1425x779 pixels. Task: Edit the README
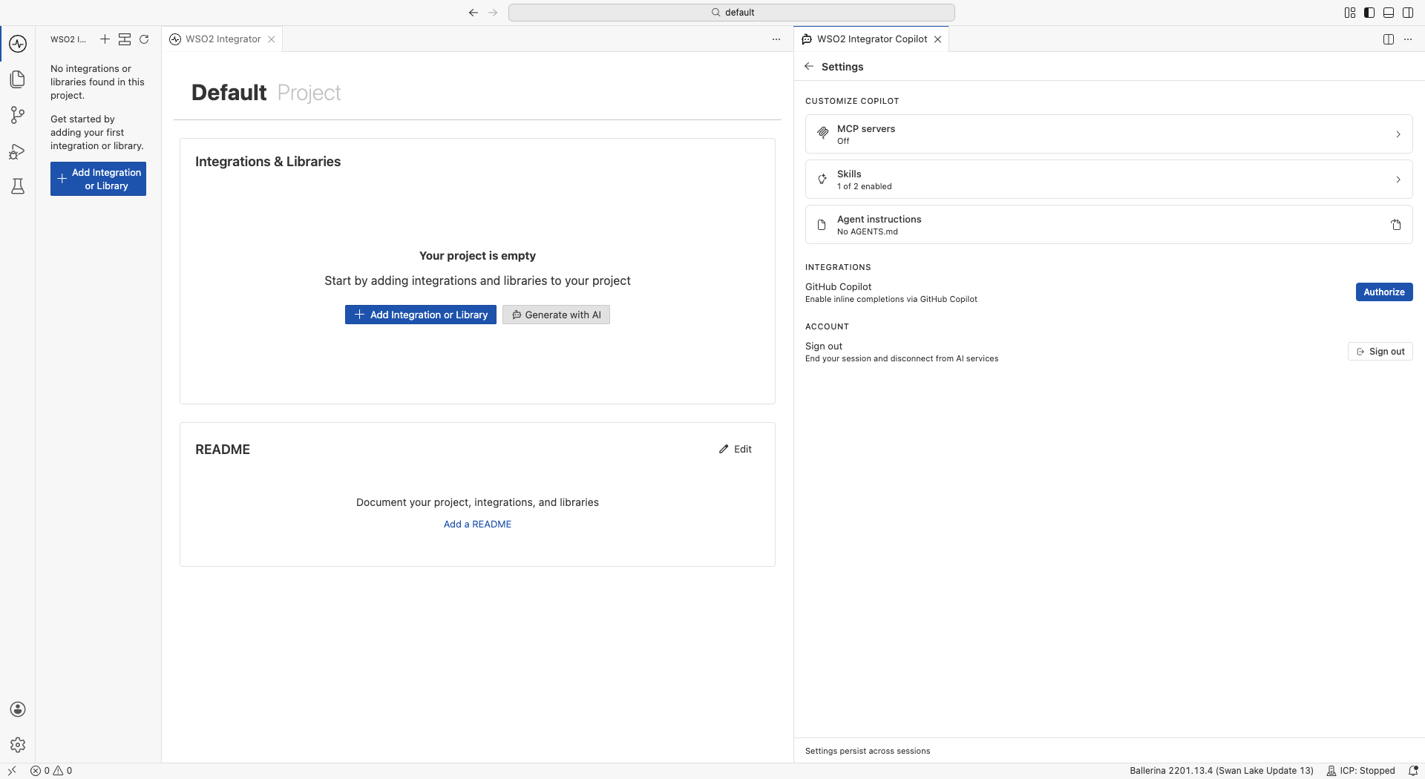736,449
